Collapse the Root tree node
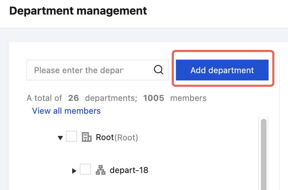Viewport: 288px width, 190px height. click(60, 138)
